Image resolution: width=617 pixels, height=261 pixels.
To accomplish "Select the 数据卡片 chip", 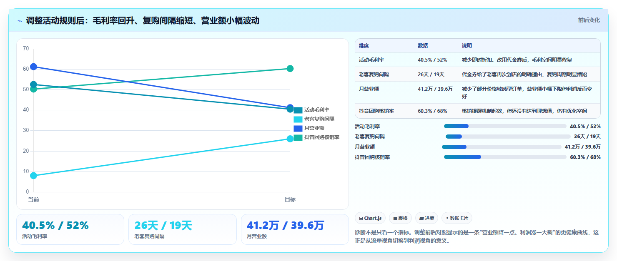I will [457, 218].
